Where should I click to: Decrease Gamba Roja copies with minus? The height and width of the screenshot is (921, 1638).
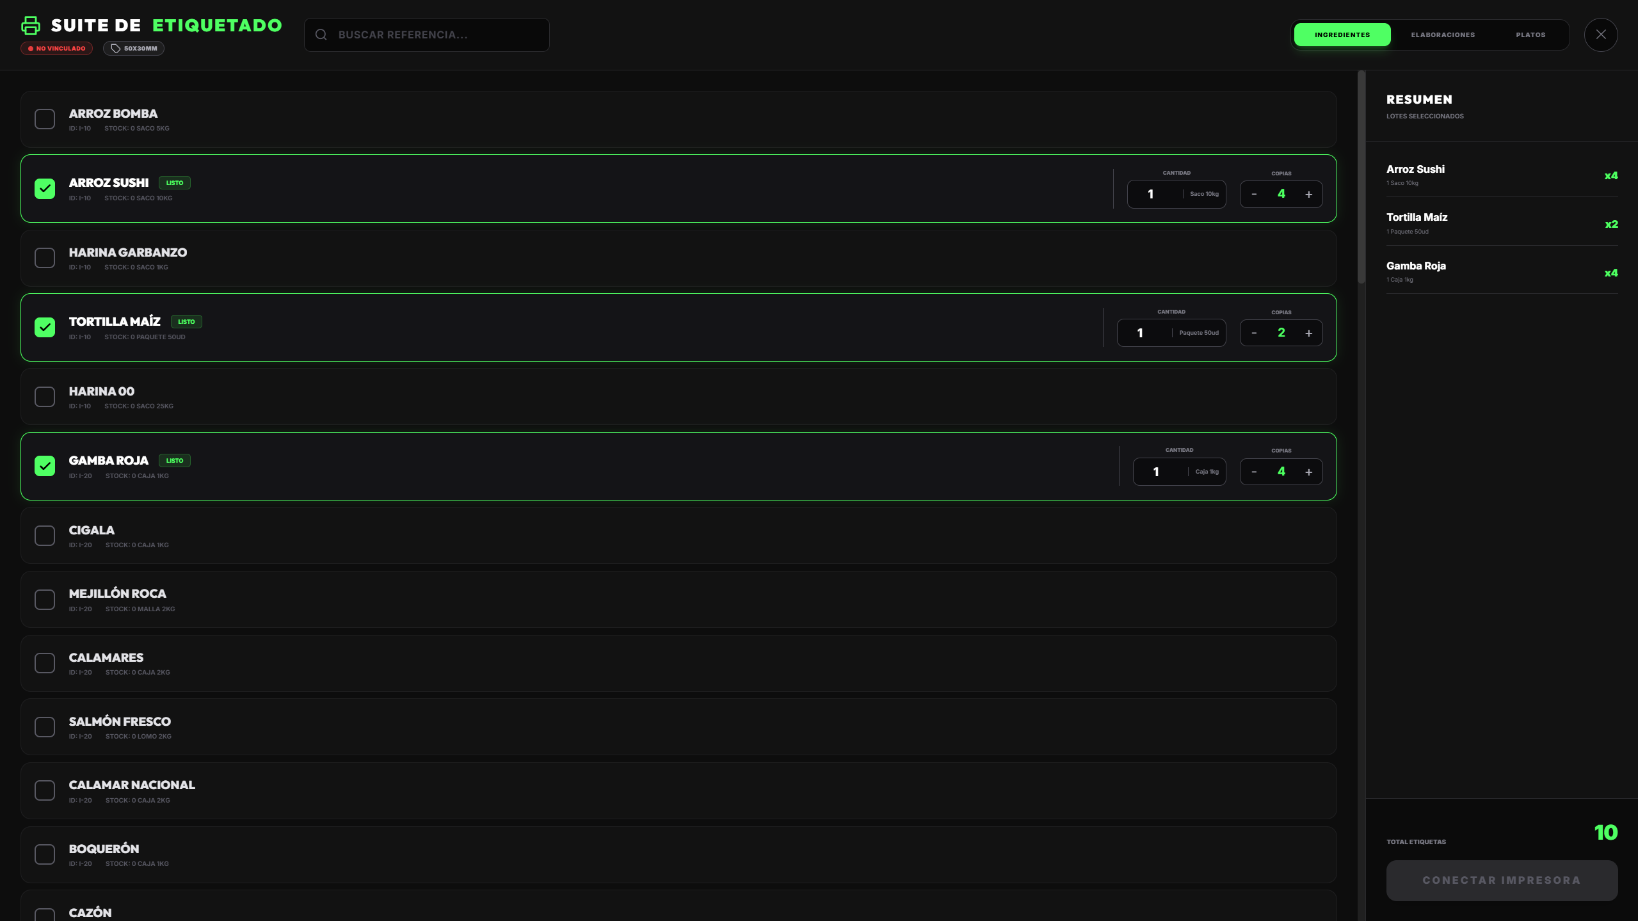(1254, 472)
